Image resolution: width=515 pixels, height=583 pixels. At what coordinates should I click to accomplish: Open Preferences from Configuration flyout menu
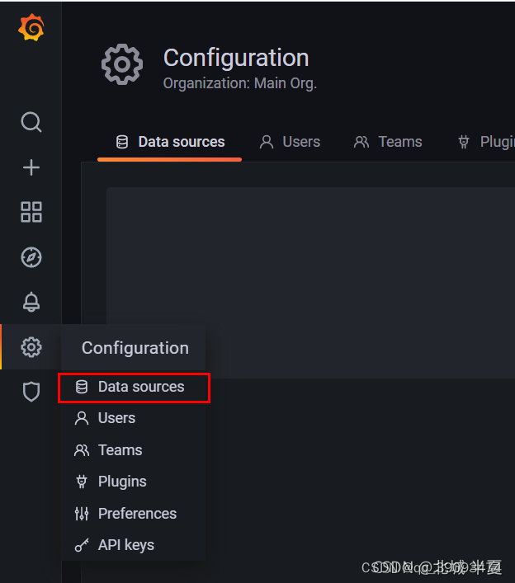136,514
